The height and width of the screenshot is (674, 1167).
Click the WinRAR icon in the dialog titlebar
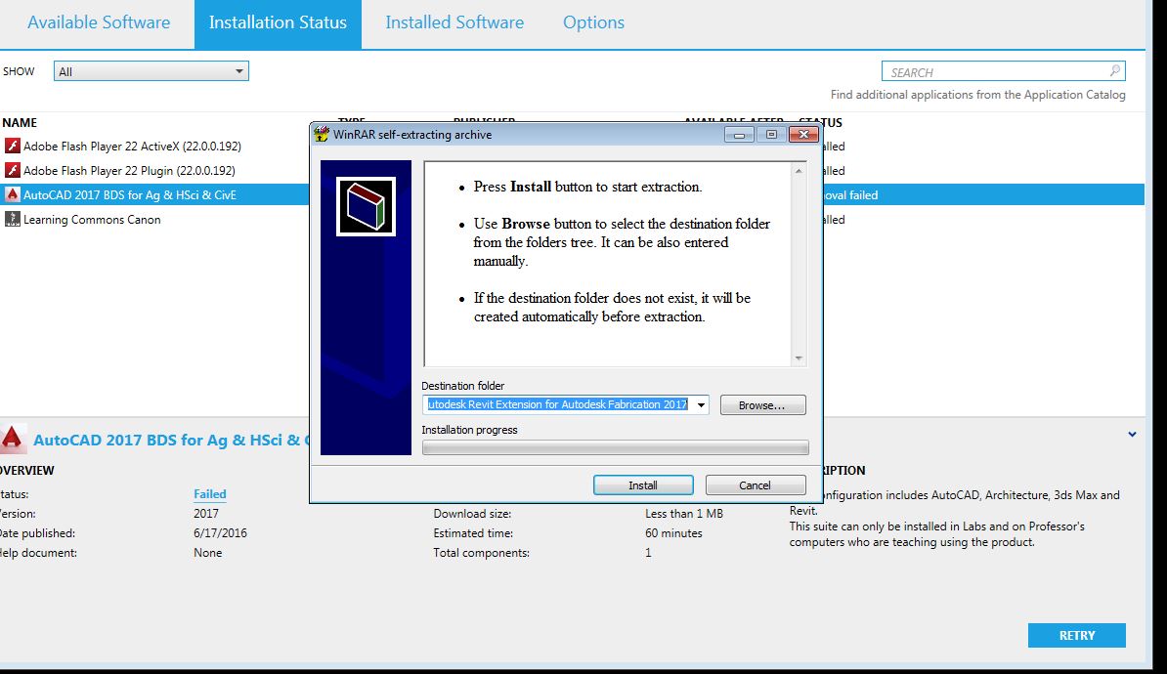click(321, 134)
